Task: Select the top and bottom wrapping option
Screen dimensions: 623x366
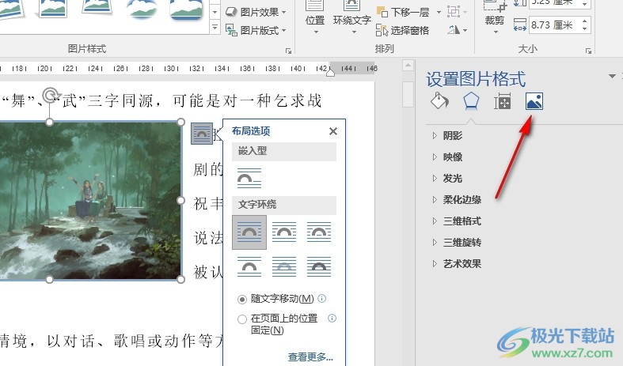Action: pyautogui.click(x=249, y=266)
